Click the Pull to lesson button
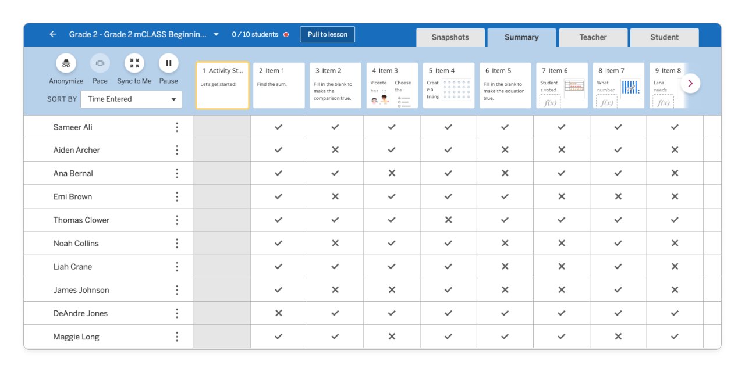The width and height of the screenshot is (745, 372). 327,34
